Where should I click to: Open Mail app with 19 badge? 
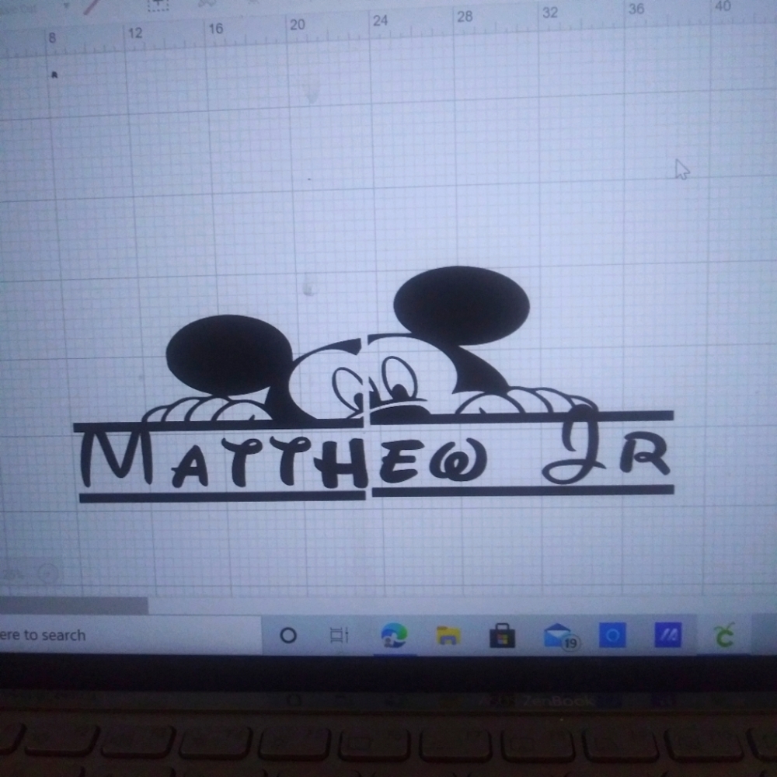tap(560, 636)
